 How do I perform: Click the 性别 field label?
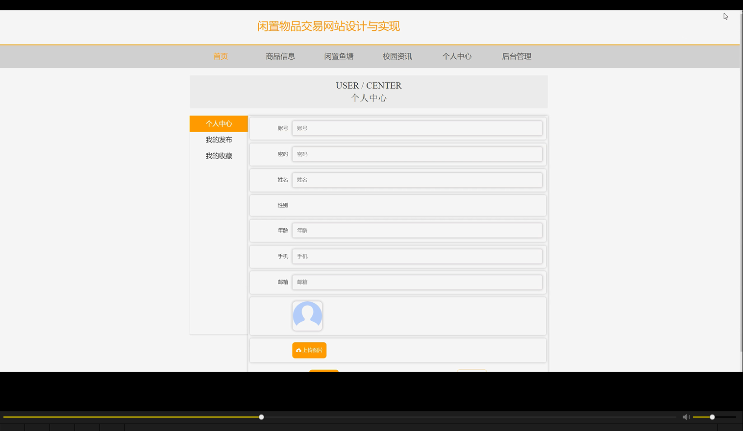pos(283,205)
